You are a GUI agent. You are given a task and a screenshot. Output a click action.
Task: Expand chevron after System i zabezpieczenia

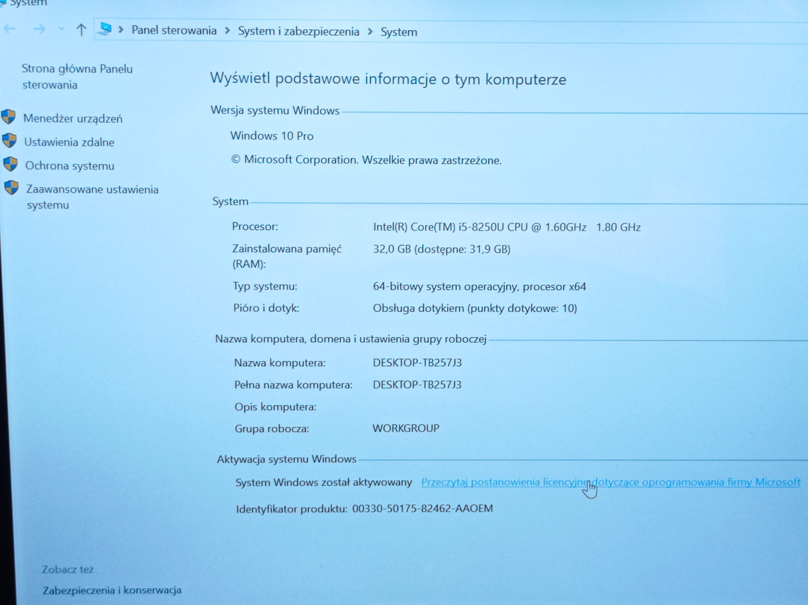370,32
